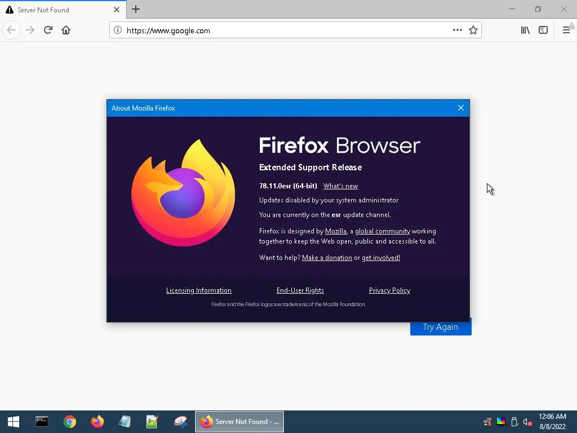Screen dimensions: 577x433
Task: Open the global community link
Action: click(383, 231)
